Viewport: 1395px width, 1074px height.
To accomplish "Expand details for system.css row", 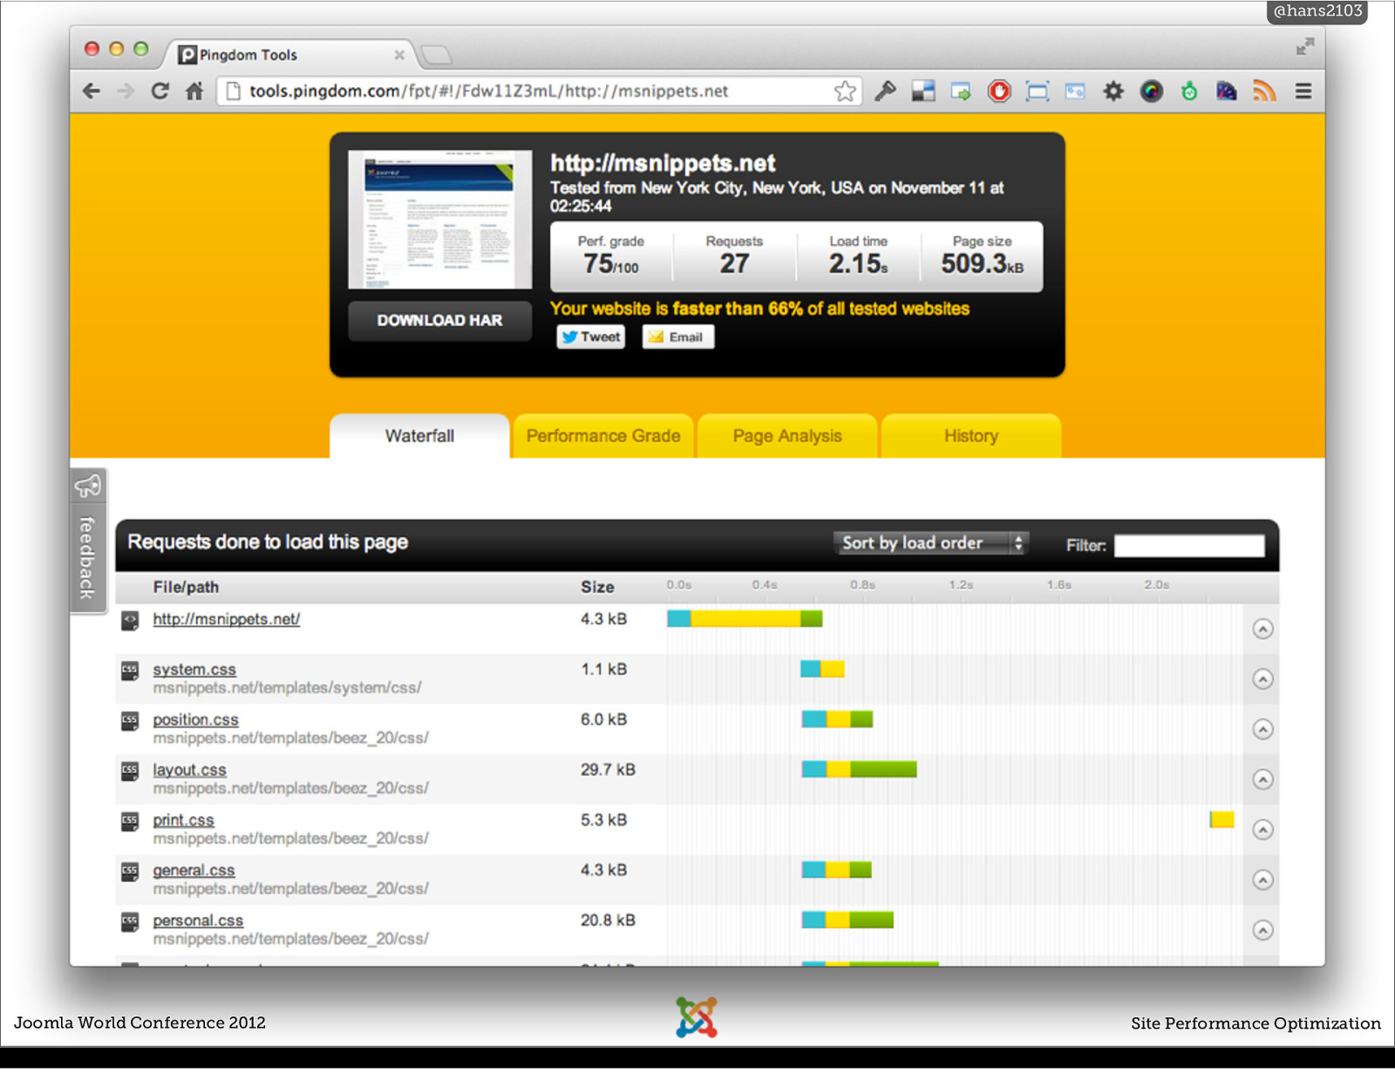I will 1262,679.
